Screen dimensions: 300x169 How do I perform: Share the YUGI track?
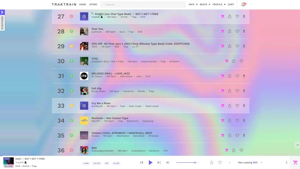(x=233, y=61)
